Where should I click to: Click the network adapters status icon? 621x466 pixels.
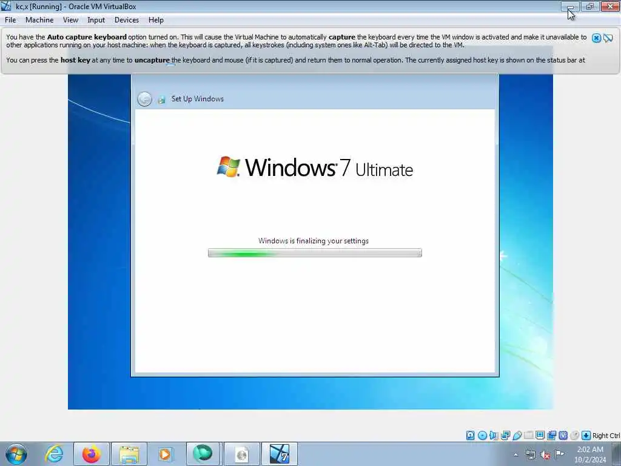(505, 436)
